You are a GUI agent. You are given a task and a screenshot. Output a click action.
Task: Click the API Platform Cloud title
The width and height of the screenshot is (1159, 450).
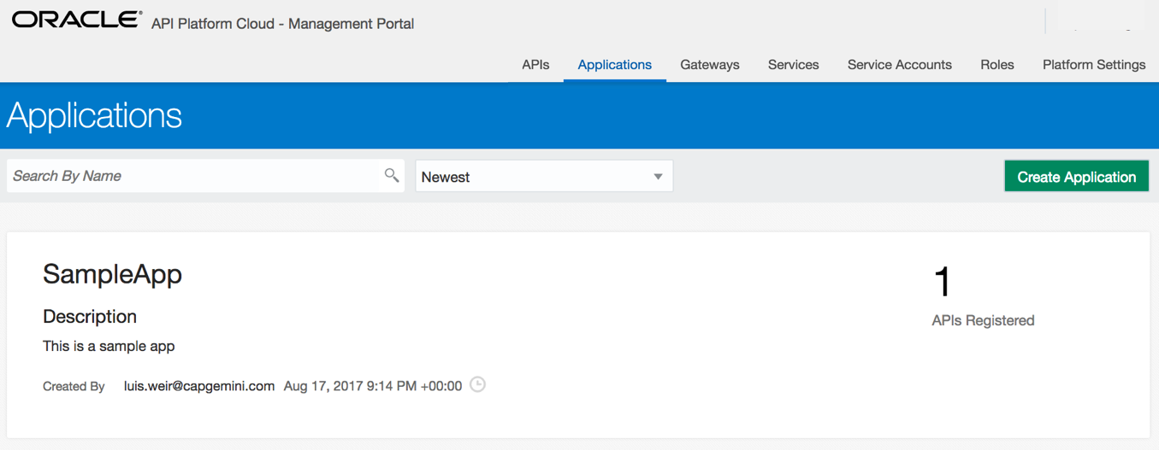click(282, 24)
